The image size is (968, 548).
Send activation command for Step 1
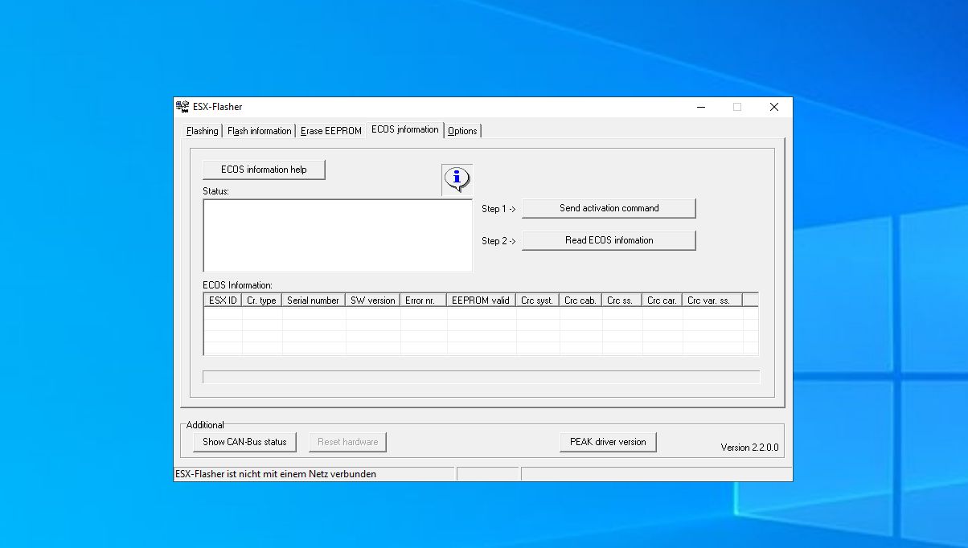(x=609, y=208)
